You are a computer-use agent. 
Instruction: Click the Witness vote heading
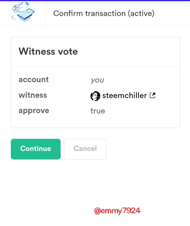(x=48, y=51)
